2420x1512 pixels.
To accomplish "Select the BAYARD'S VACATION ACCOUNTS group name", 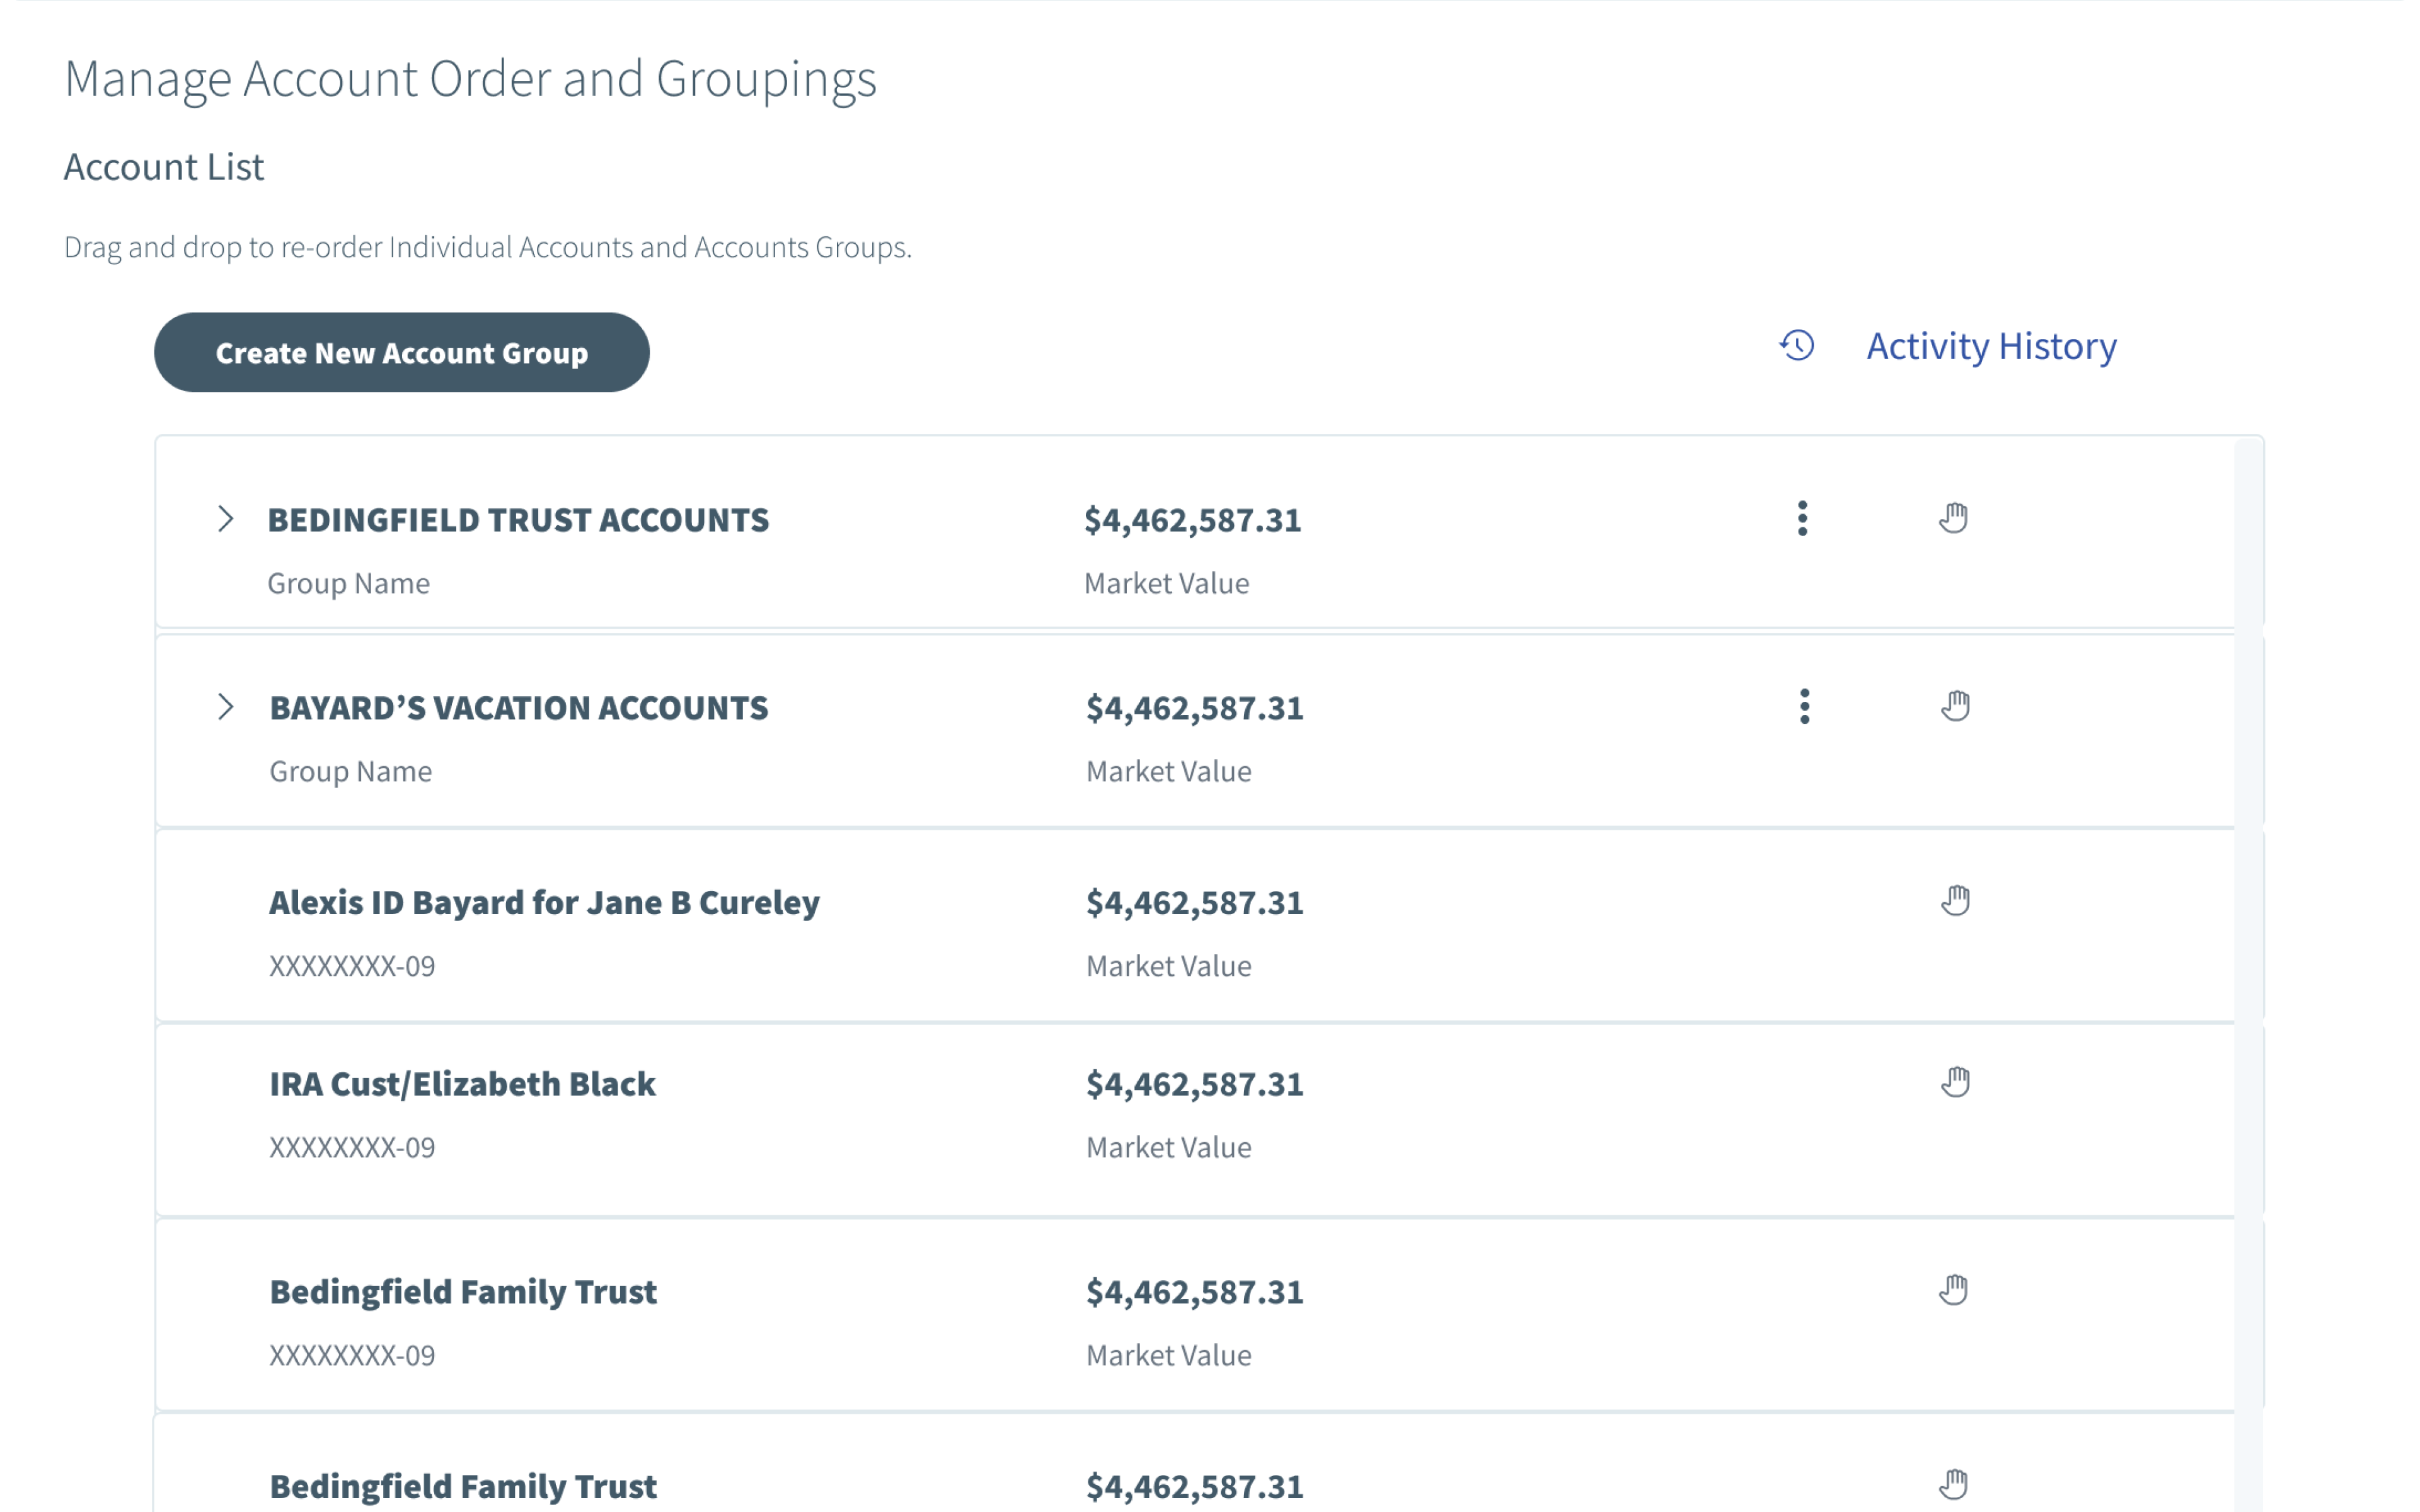I will (519, 708).
